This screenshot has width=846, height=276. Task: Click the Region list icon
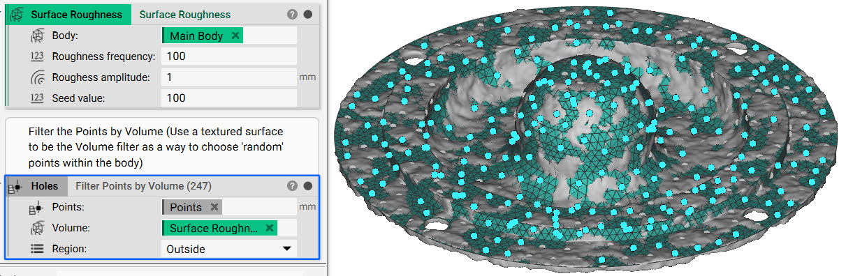click(x=37, y=249)
